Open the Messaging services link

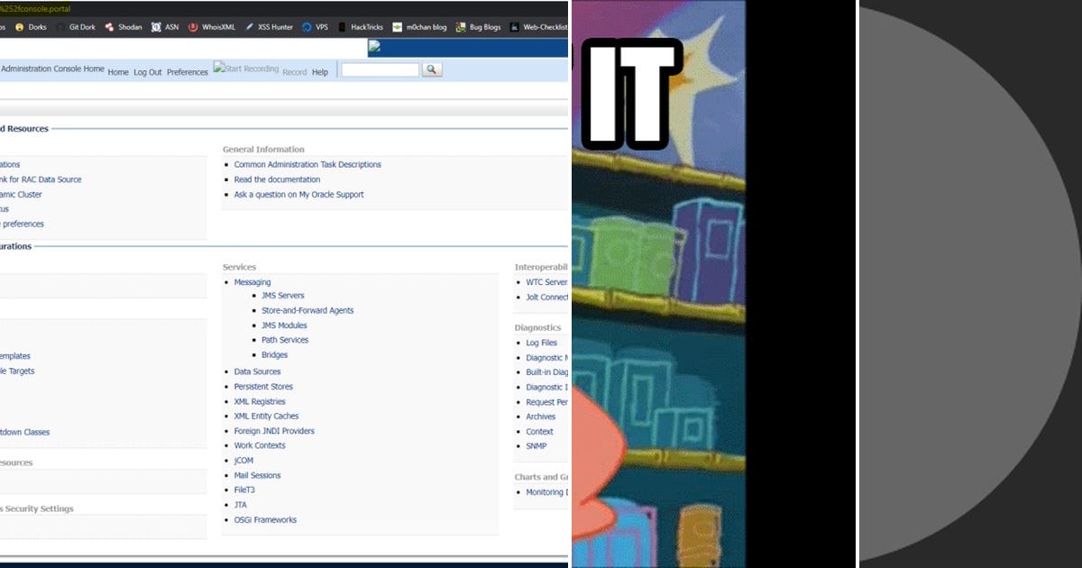click(x=252, y=282)
